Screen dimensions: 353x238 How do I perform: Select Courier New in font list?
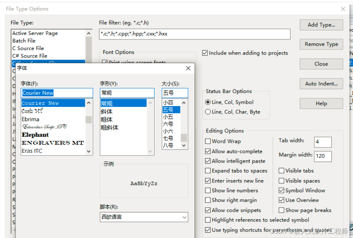coord(53,103)
